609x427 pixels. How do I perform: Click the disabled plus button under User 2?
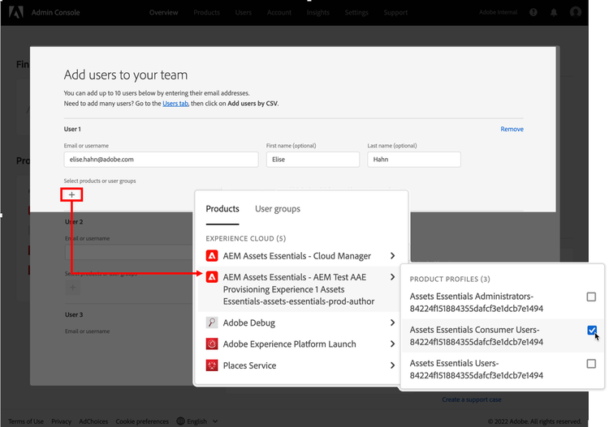point(72,288)
